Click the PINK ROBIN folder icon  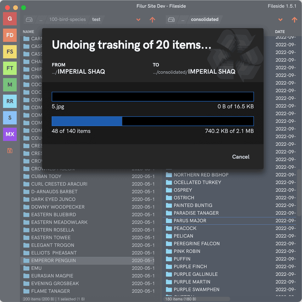pos(169,251)
